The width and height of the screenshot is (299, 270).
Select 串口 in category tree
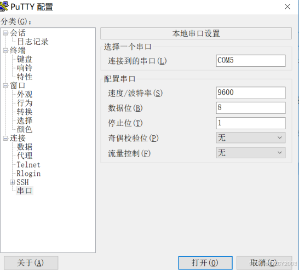[x=25, y=191]
